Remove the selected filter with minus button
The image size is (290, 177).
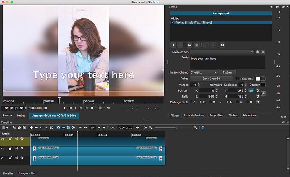click(180, 45)
